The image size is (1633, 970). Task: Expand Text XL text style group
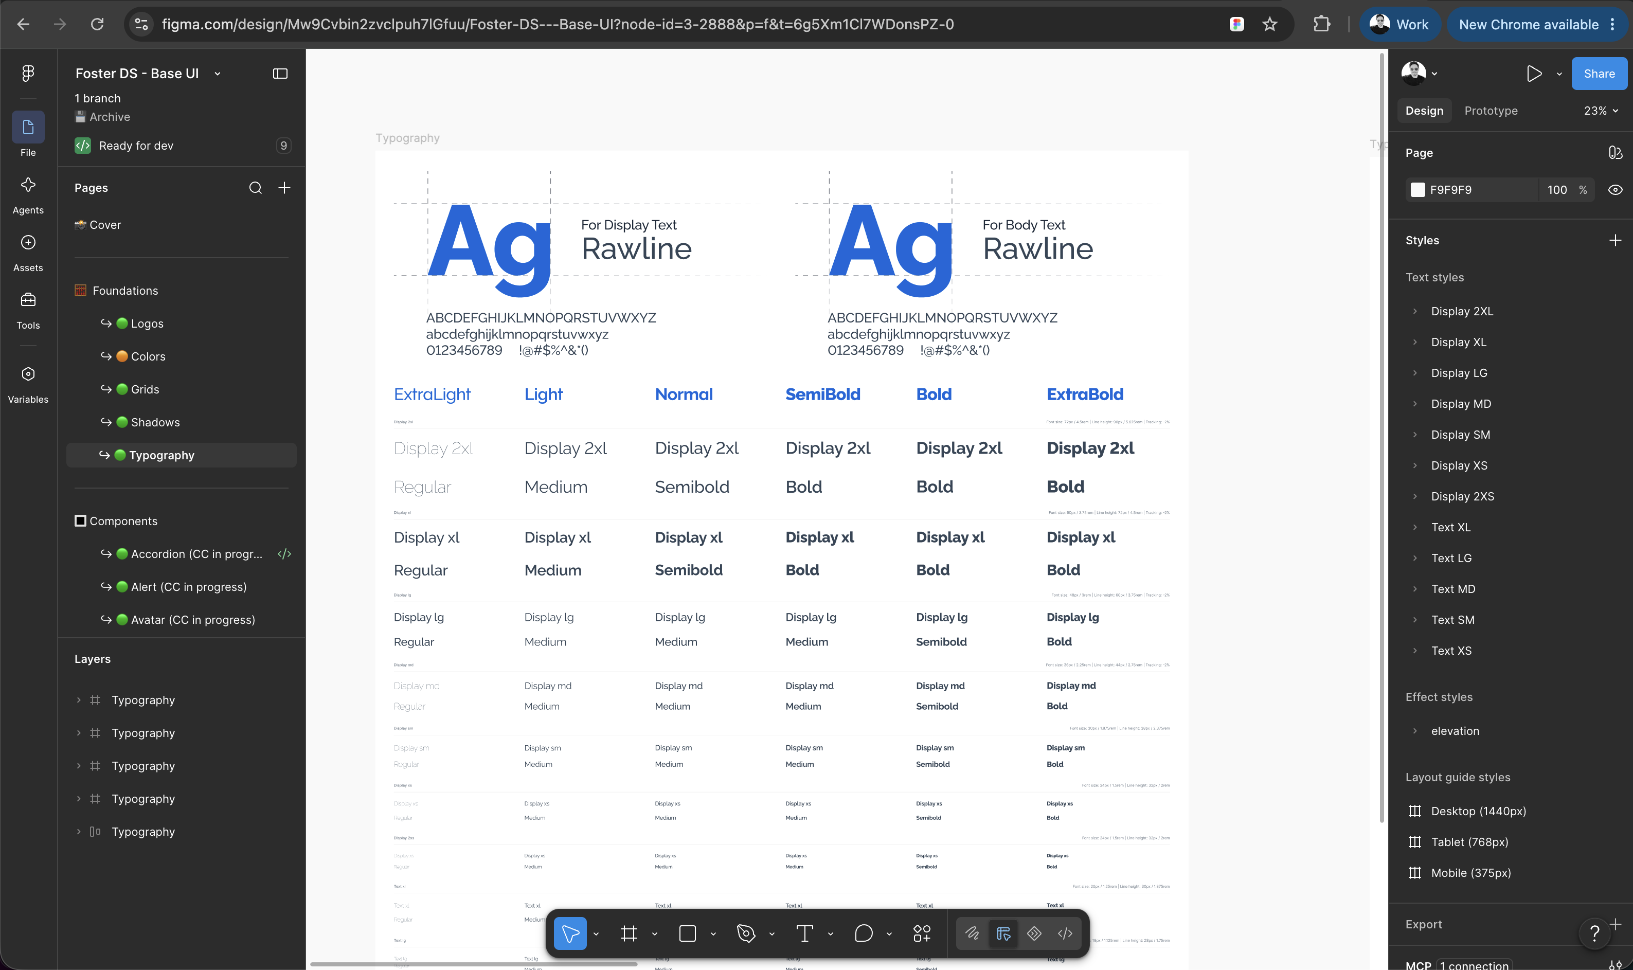(x=1415, y=528)
